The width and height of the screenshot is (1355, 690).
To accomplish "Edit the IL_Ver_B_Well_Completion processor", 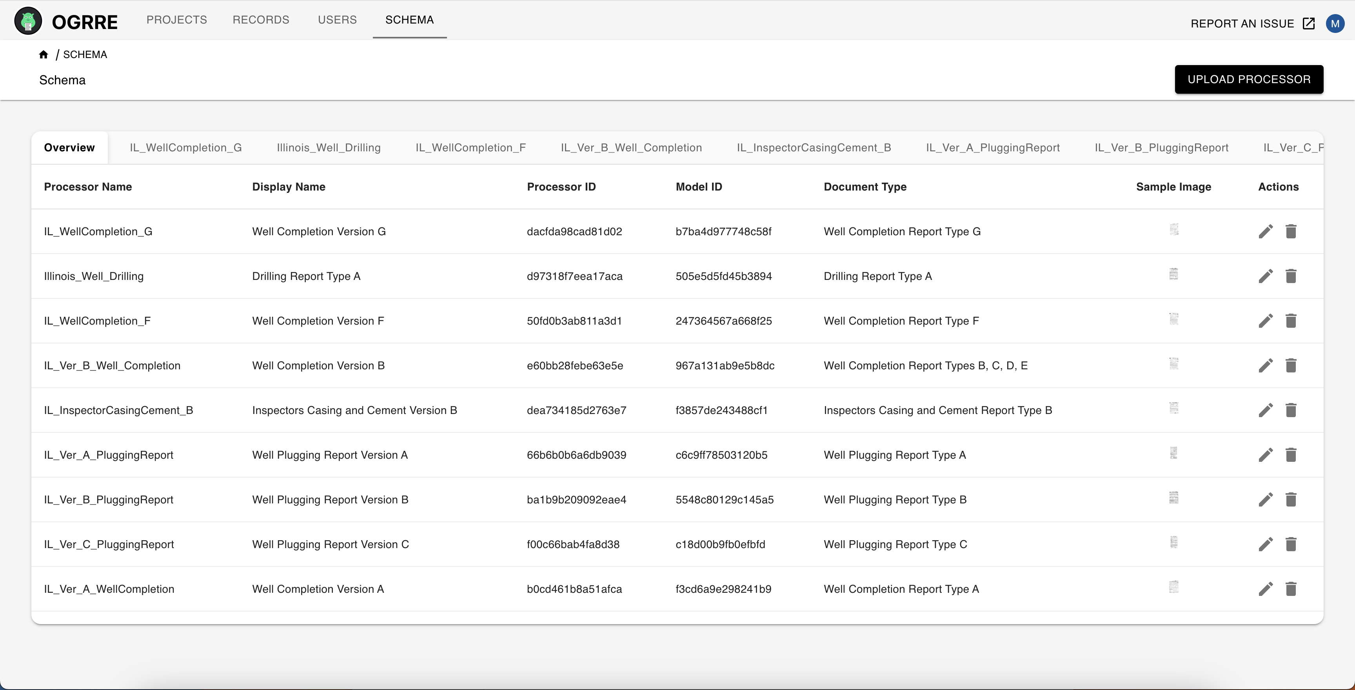I will tap(1266, 365).
